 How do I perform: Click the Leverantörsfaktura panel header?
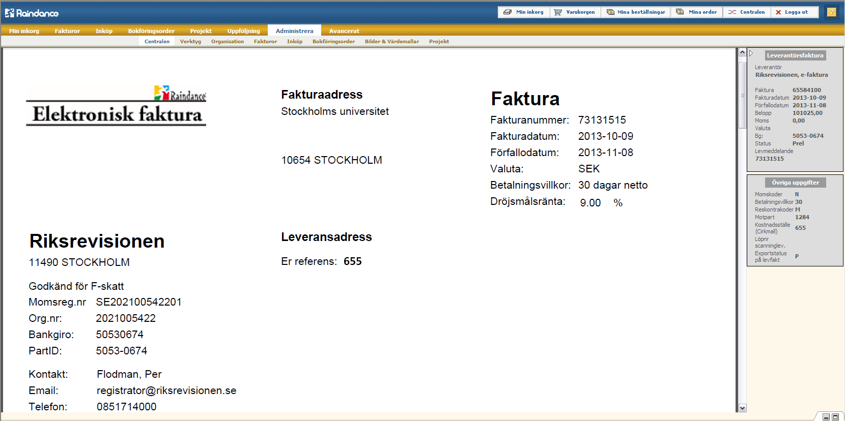(795, 55)
